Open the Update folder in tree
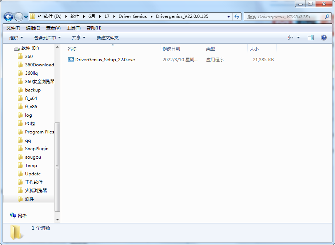335x245 pixels. click(33, 174)
